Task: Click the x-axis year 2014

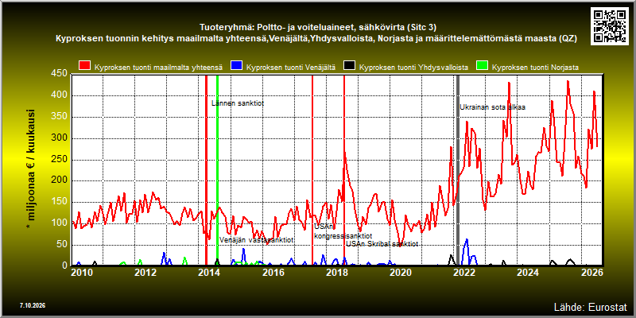Action: [209, 272]
